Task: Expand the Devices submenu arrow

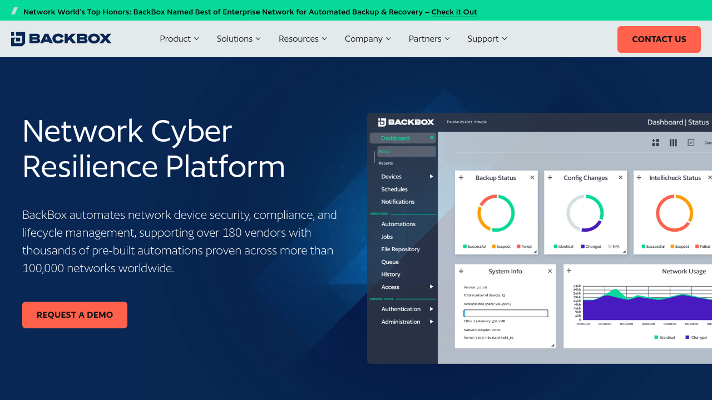Action: (x=431, y=177)
